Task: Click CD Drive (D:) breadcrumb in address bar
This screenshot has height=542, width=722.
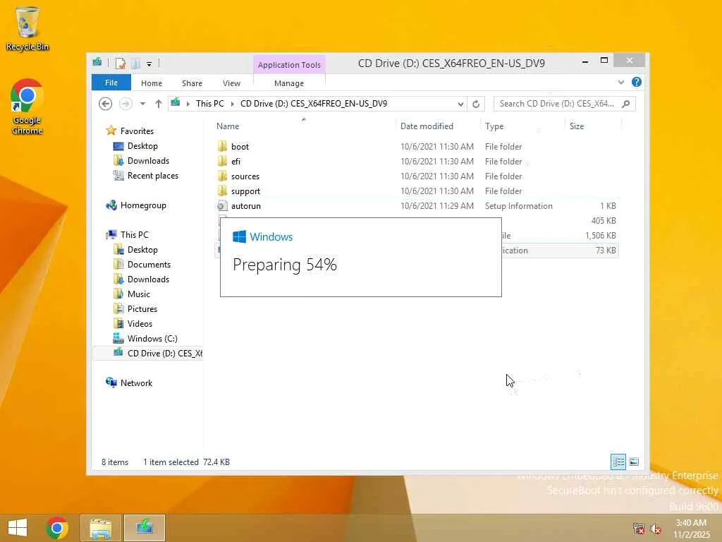Action: (314, 104)
